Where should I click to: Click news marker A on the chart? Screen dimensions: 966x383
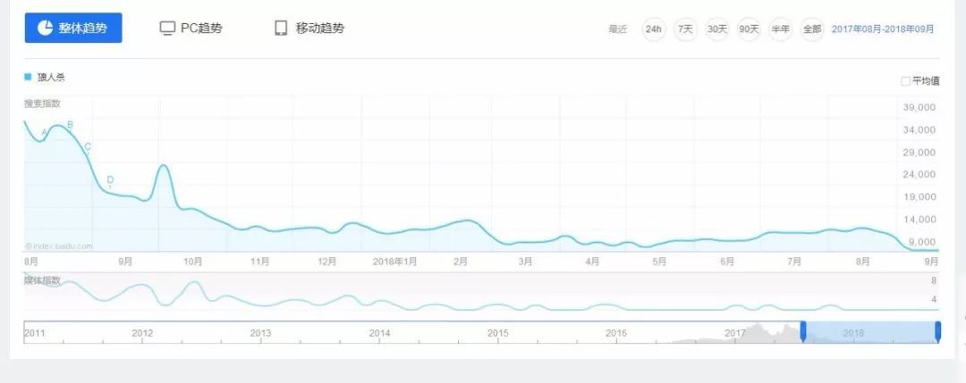tap(45, 132)
